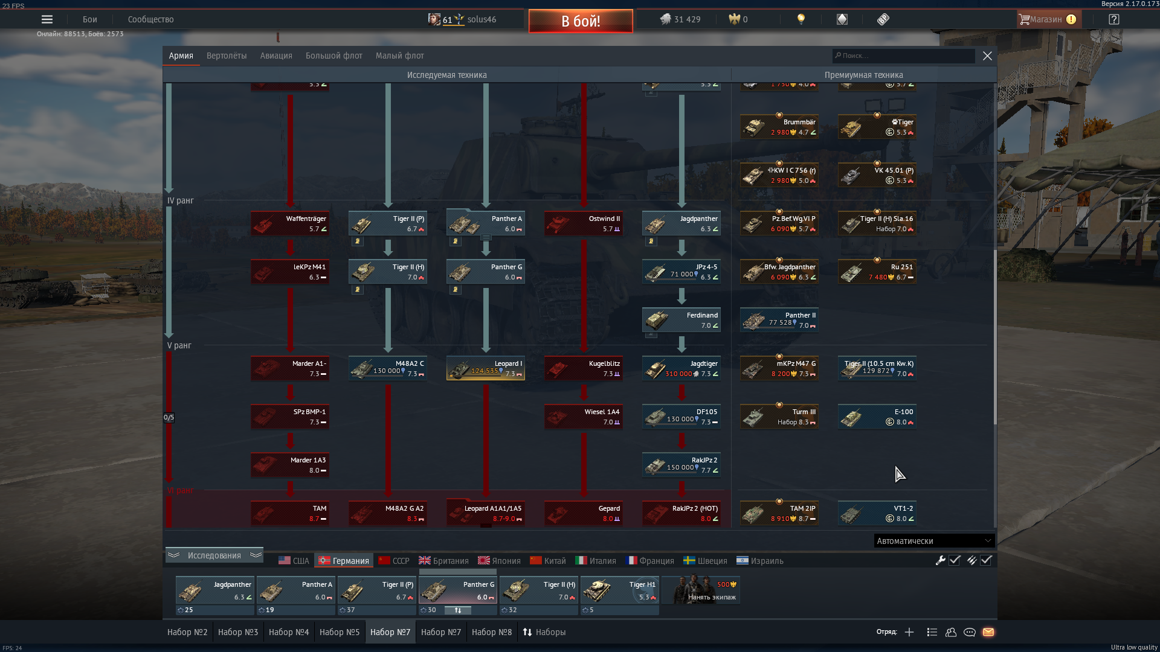Click the Golden Eagles balance icon
Viewport: 1160px width, 652px height.
point(734,19)
